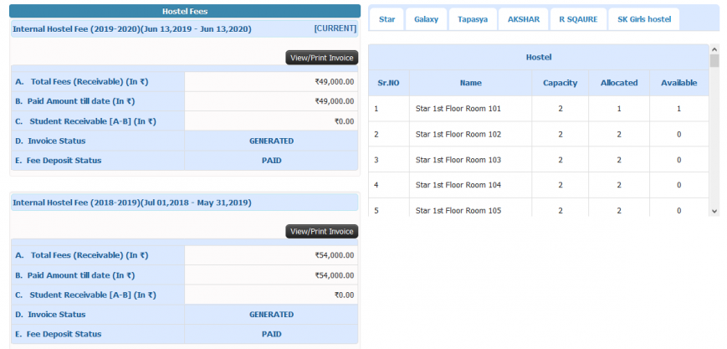Select ₹49,000.00 Paid Amount till date value
The width and height of the screenshot is (727, 349).
335,101
